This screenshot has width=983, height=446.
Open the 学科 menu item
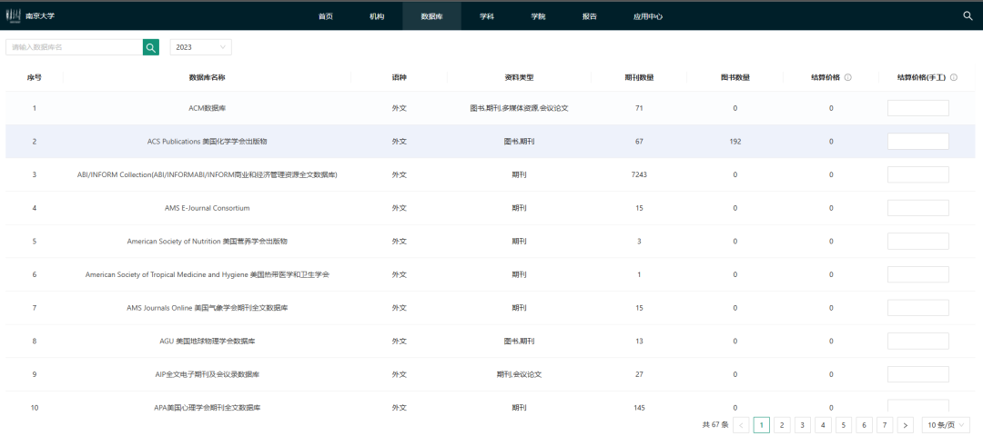[486, 16]
